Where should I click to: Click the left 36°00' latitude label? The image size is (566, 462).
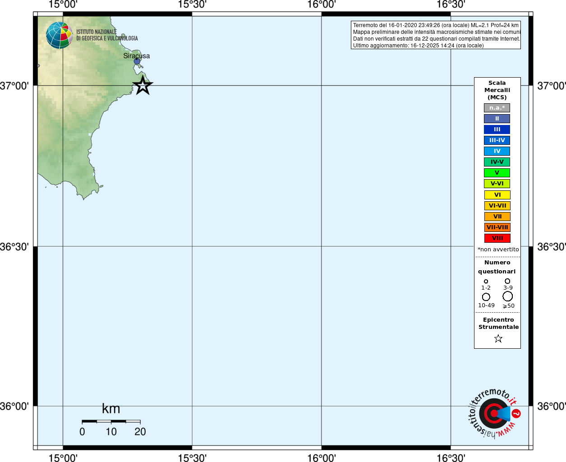[14, 406]
